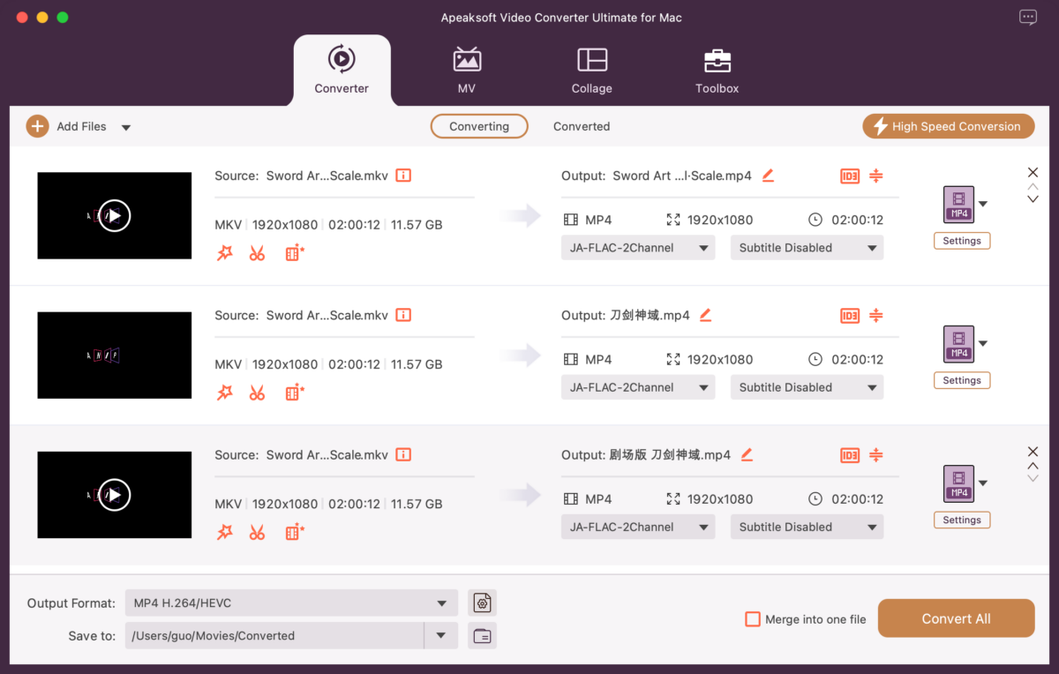Open the Output Format MP4 H.264/HEVC dropdown
The height and width of the screenshot is (674, 1059).
tap(291, 603)
